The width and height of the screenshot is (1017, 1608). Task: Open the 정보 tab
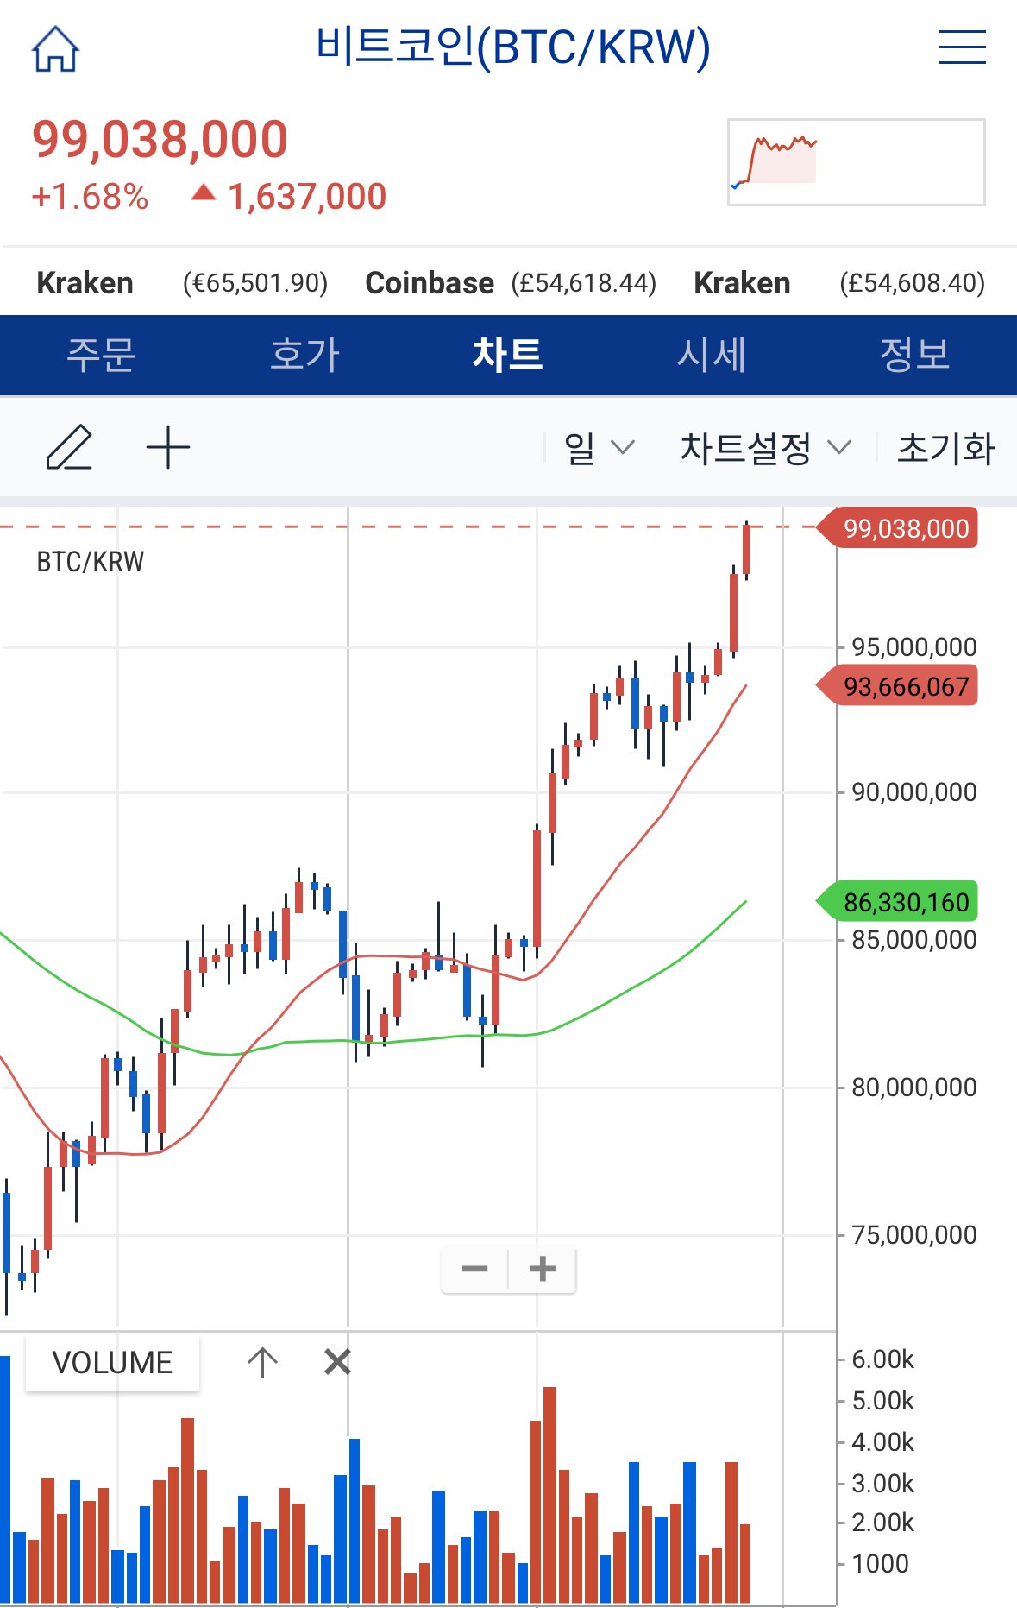(x=914, y=355)
